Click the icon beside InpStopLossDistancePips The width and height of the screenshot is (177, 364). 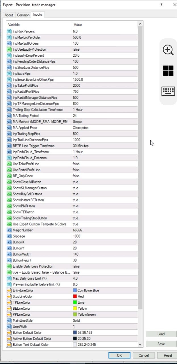pos(9,67)
